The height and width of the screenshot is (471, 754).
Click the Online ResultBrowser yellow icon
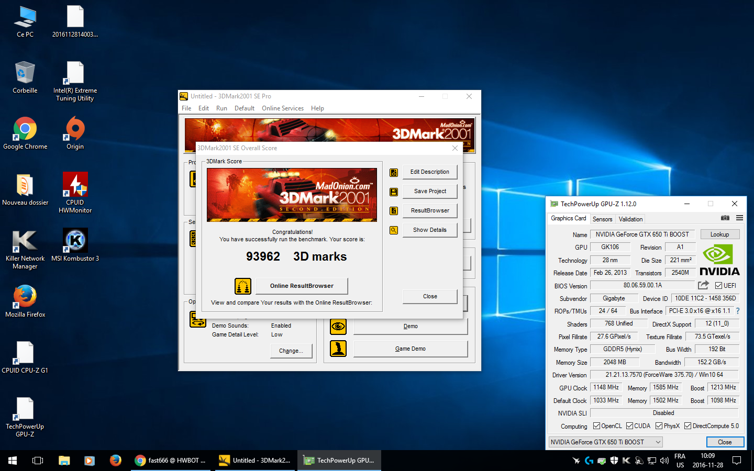click(243, 286)
